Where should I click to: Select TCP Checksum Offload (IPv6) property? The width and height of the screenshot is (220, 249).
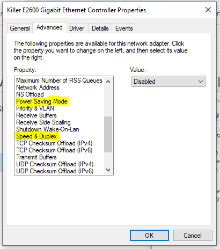pos(54,150)
